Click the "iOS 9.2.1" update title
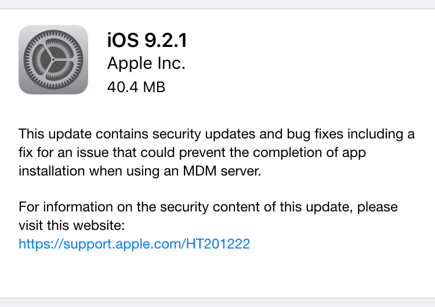The image size is (435, 307). [147, 40]
